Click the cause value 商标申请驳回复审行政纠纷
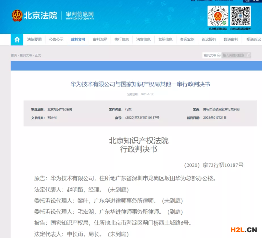262x238 pixels. [x=221, y=109]
